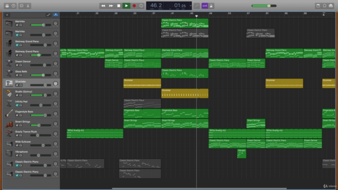Select the small Vibraphone region
This screenshot has height=190, width=338.
(242, 154)
